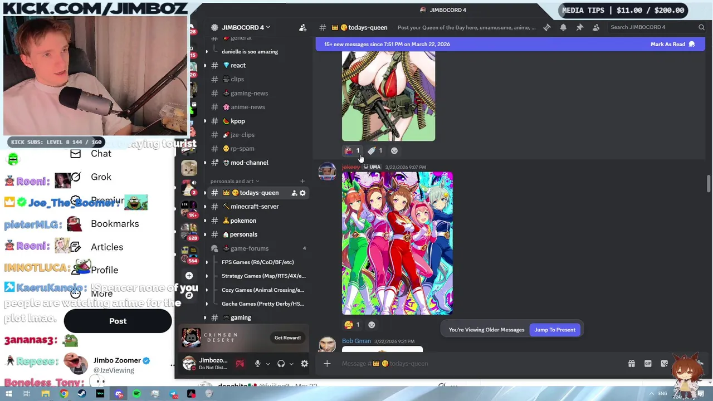Click Get Reward! on Crimson Desert banner
This screenshot has width=713, height=401.
[x=287, y=338]
